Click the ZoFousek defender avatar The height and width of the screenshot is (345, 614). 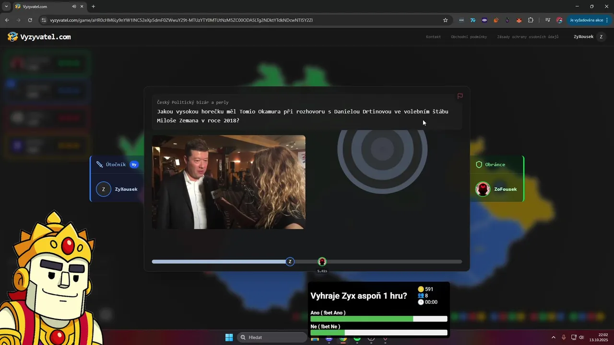483,189
